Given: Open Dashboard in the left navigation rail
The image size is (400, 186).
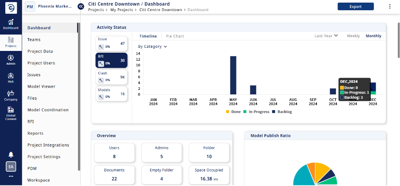Looking at the screenshot, I should pos(11,24).
